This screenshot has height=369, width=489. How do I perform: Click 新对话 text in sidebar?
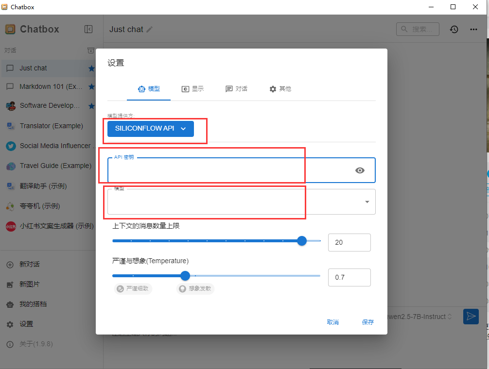tap(30, 265)
